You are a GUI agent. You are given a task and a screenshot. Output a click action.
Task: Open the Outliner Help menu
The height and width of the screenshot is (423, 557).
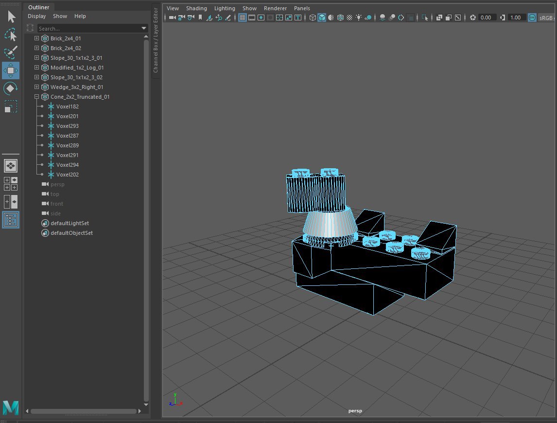pos(80,16)
